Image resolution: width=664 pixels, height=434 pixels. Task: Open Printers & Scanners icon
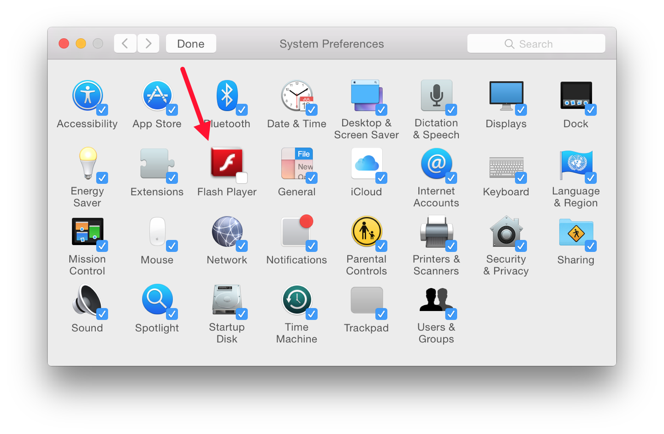436,232
